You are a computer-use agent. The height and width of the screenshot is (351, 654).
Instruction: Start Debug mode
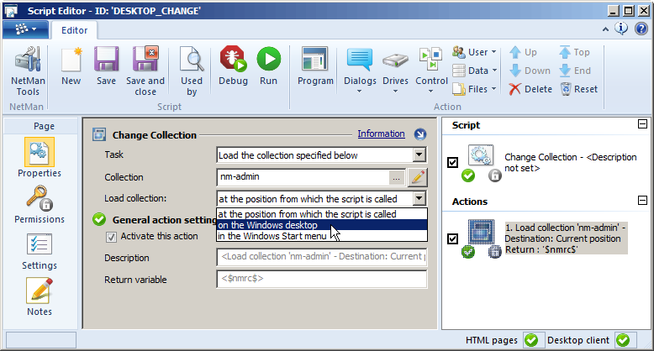click(x=233, y=66)
